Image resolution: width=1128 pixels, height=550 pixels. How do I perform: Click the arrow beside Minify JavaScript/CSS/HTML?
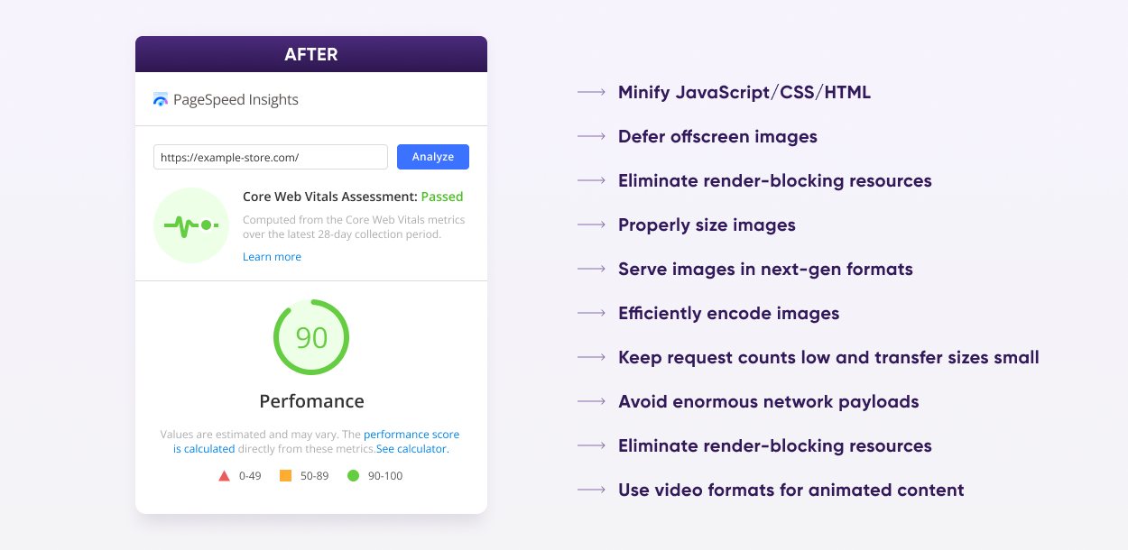(x=592, y=92)
